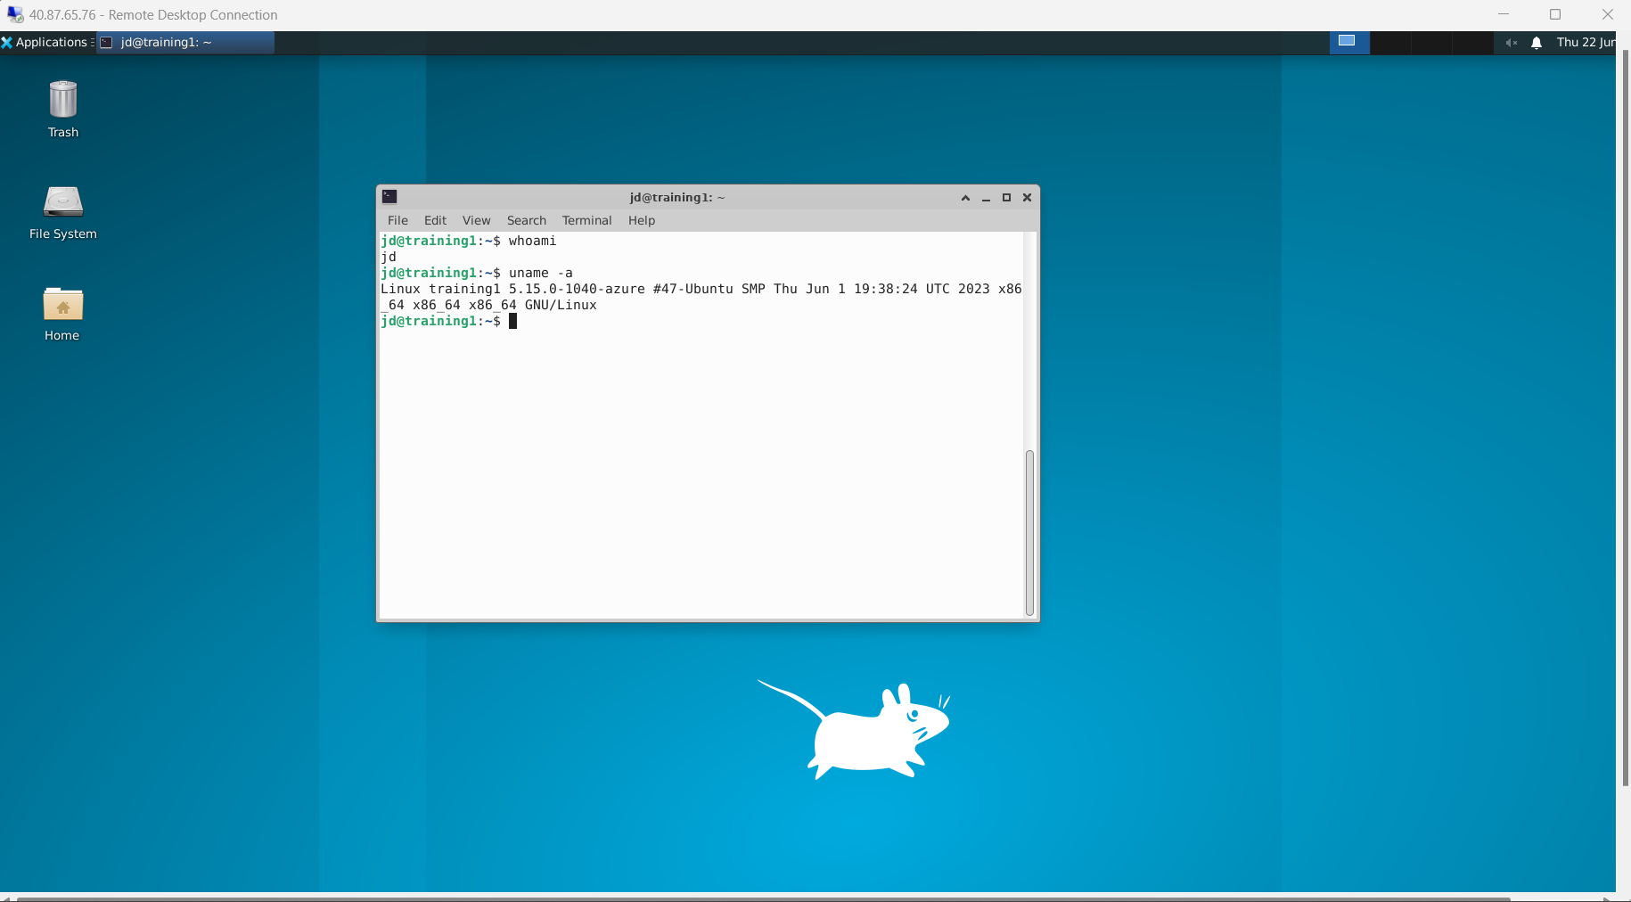The height and width of the screenshot is (902, 1631).
Task: Open the Edit menu
Action: tap(434, 220)
